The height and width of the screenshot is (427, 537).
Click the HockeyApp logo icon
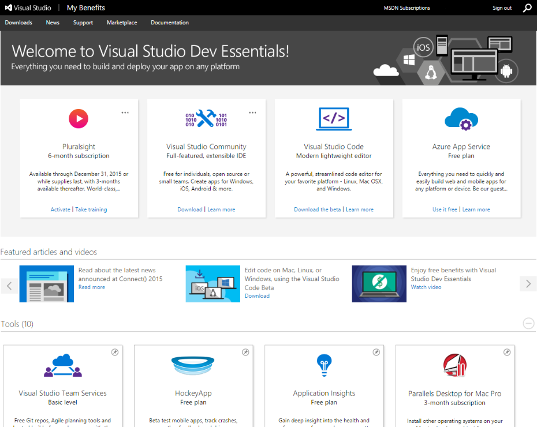(x=193, y=365)
